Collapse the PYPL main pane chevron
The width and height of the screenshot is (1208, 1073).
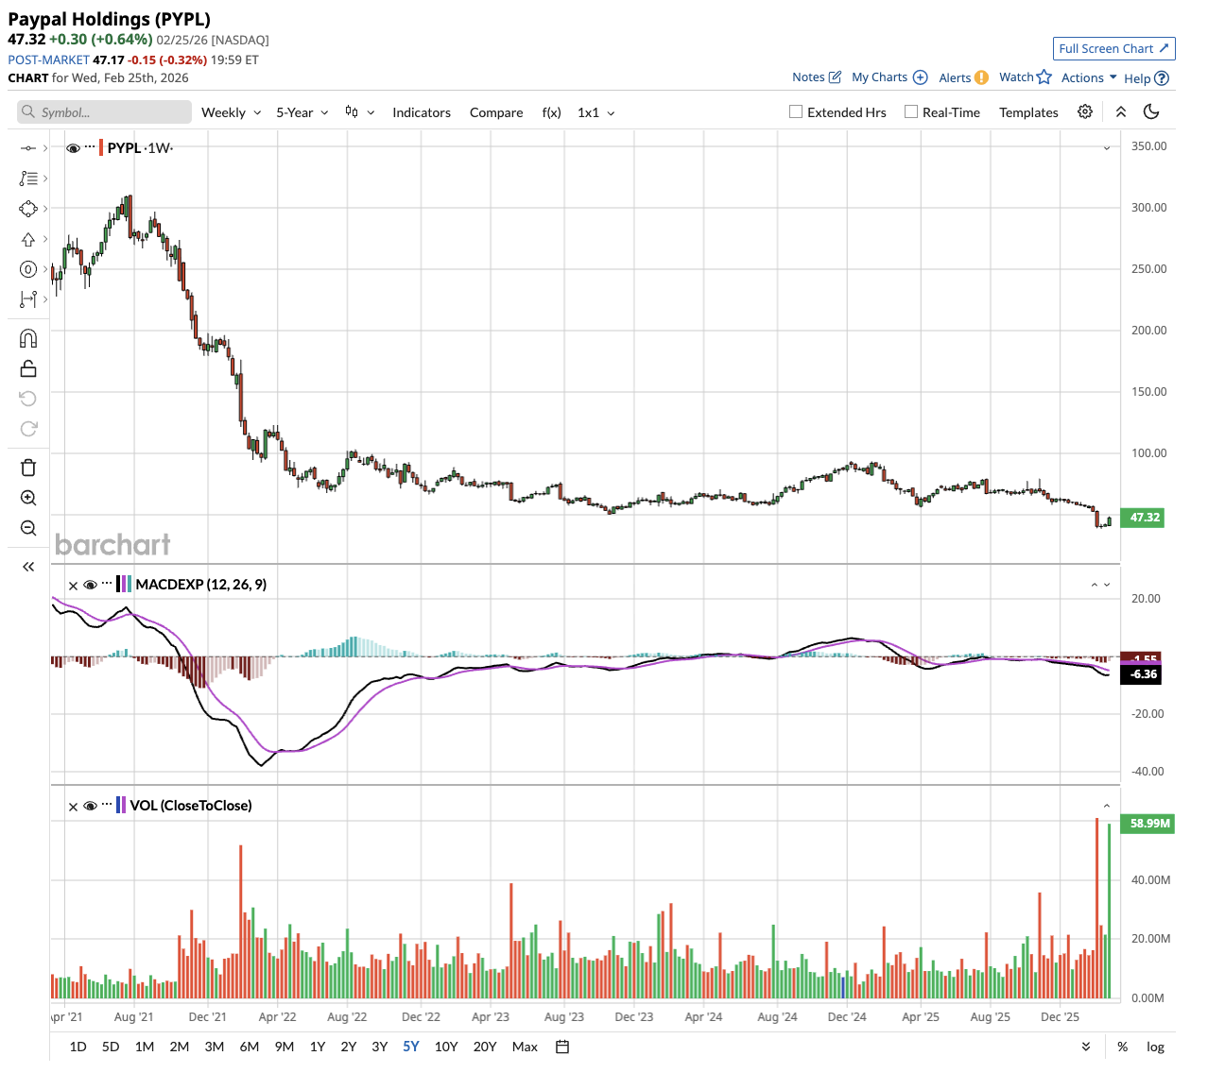coord(1107,148)
